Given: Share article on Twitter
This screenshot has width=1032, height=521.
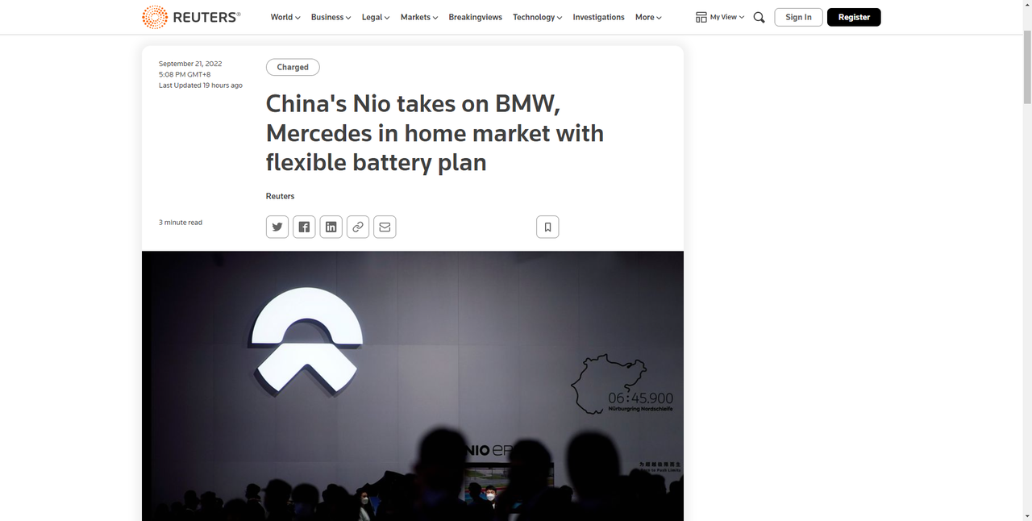Looking at the screenshot, I should point(277,227).
